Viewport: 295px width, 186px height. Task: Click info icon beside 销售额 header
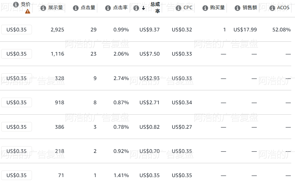pos(237,8)
